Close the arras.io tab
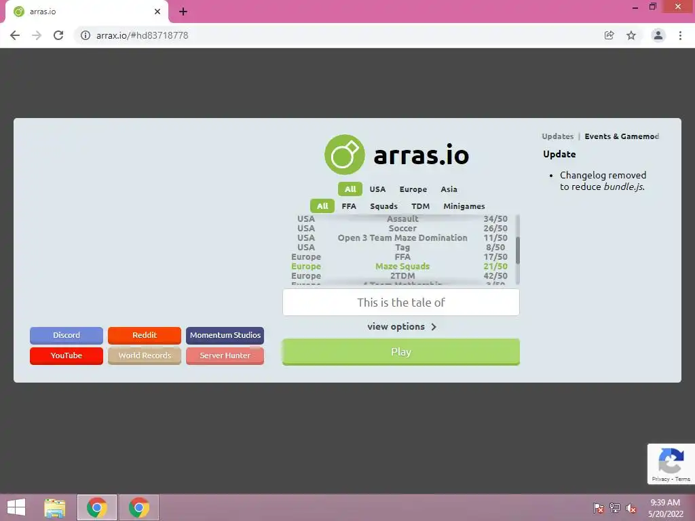This screenshot has height=521, width=695. point(157,12)
